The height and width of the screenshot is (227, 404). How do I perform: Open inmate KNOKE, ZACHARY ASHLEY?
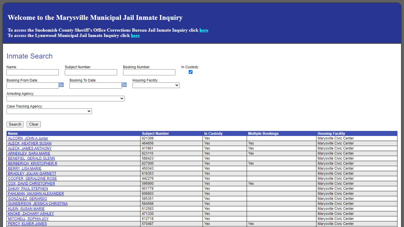(x=31, y=214)
